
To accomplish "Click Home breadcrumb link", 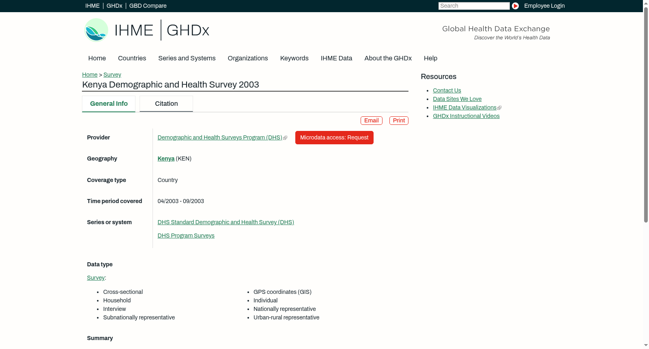I will (x=90, y=75).
